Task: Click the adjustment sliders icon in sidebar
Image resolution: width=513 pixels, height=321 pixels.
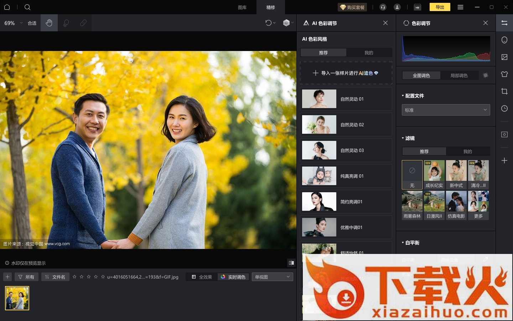Action: coord(504,23)
